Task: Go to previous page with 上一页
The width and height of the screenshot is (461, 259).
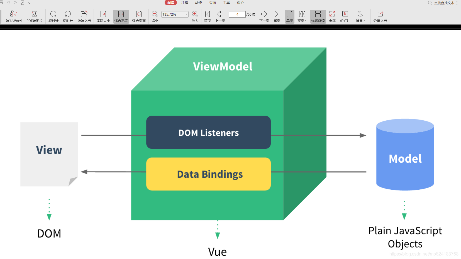Action: click(x=220, y=16)
